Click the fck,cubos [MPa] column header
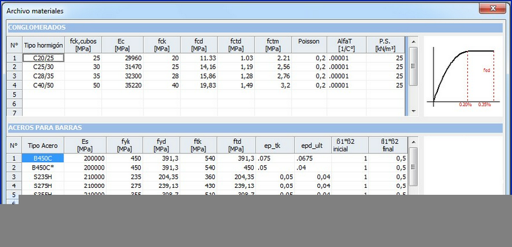 (x=84, y=45)
